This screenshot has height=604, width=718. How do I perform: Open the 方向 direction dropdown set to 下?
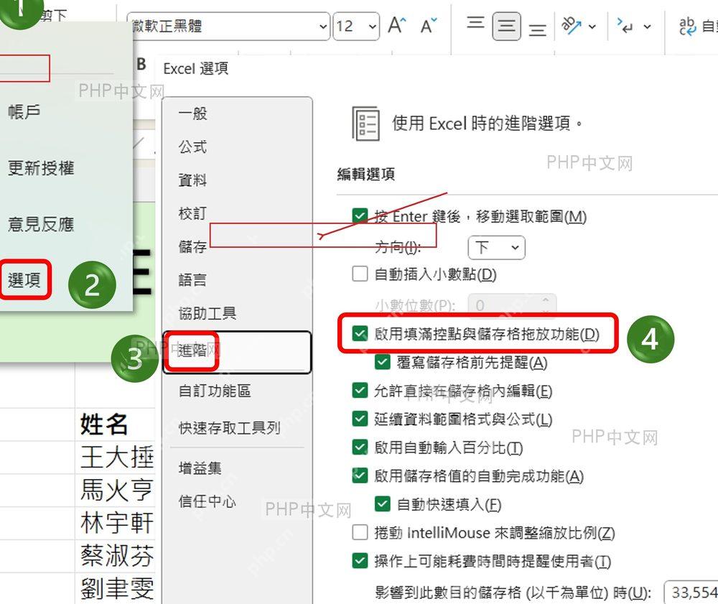496,248
